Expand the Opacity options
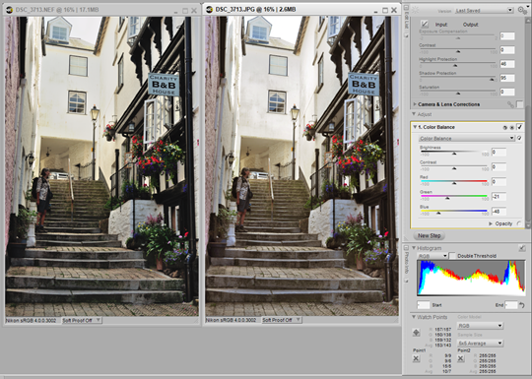The width and height of the screenshot is (532, 379). [x=491, y=223]
